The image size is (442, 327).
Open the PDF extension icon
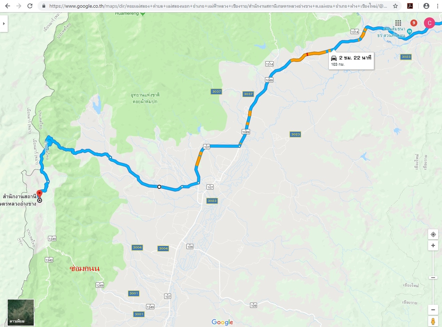pyautogui.click(x=410, y=6)
